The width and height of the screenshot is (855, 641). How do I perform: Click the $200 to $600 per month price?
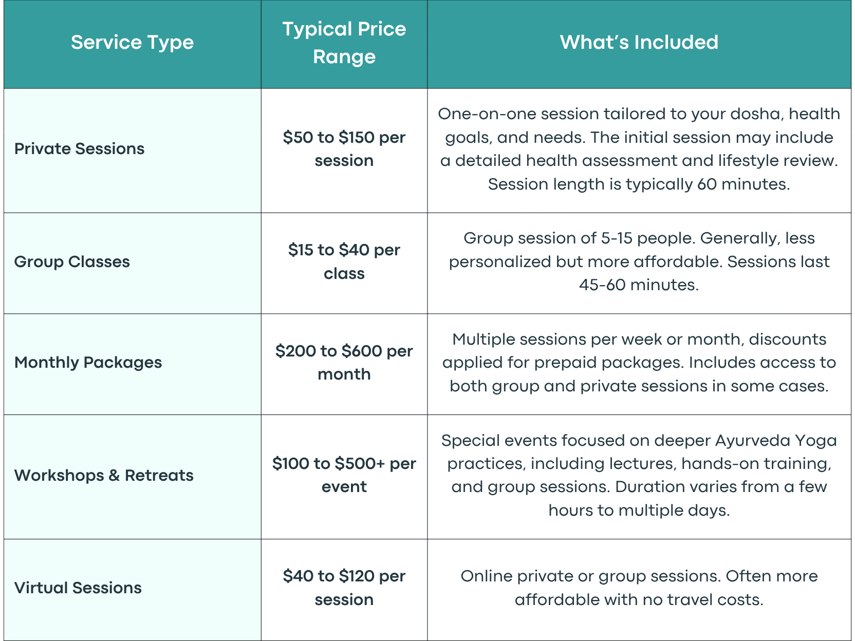coord(344,363)
